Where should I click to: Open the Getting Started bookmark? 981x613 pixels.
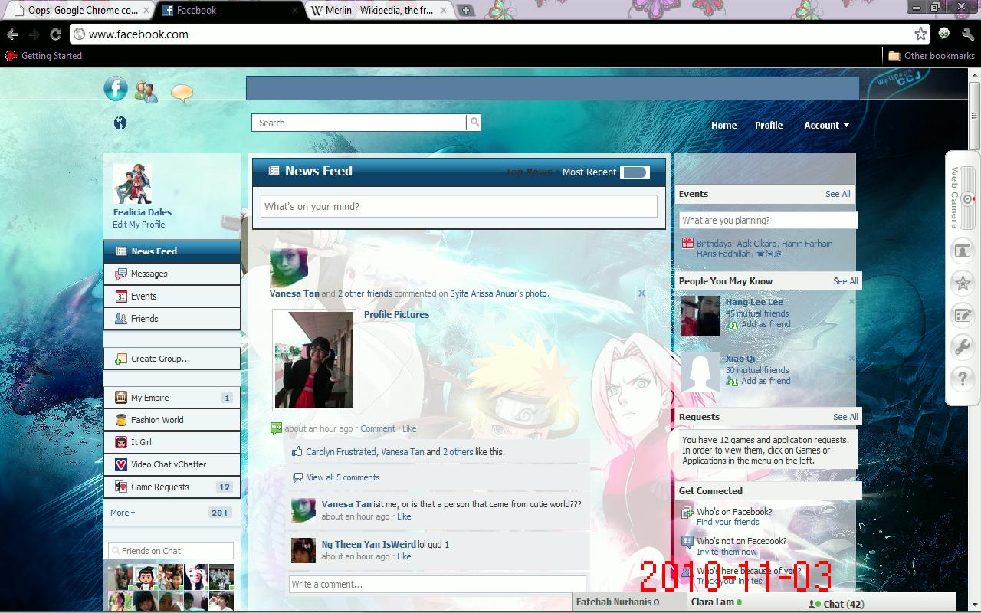(x=44, y=55)
